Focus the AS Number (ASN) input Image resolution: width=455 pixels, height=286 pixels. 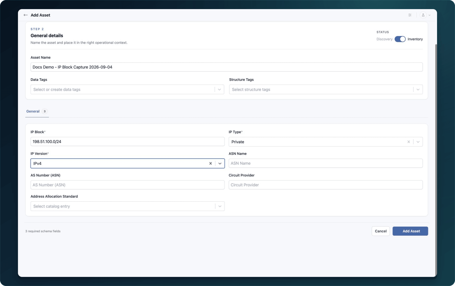(x=127, y=185)
